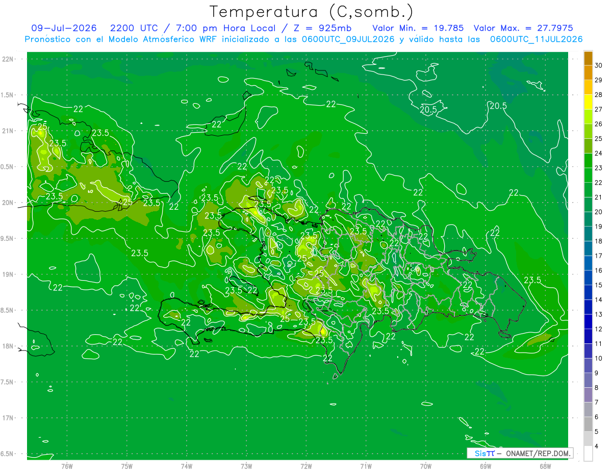The width and height of the screenshot is (612, 473).
Task: Click the purple swatch between 8 and 9
Action: [x=588, y=381]
